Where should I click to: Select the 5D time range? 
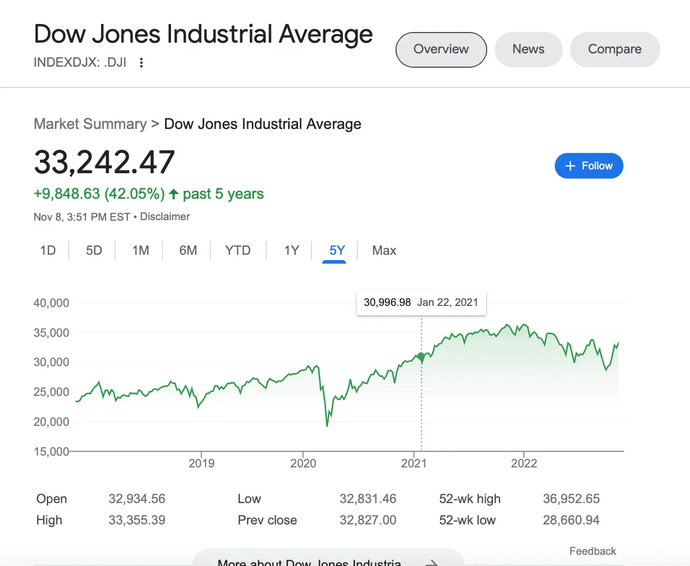(x=94, y=250)
